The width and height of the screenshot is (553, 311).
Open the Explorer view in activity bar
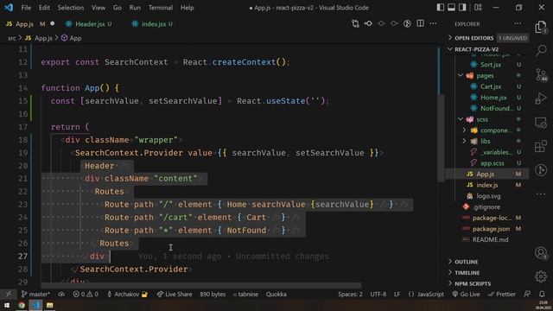point(541,27)
